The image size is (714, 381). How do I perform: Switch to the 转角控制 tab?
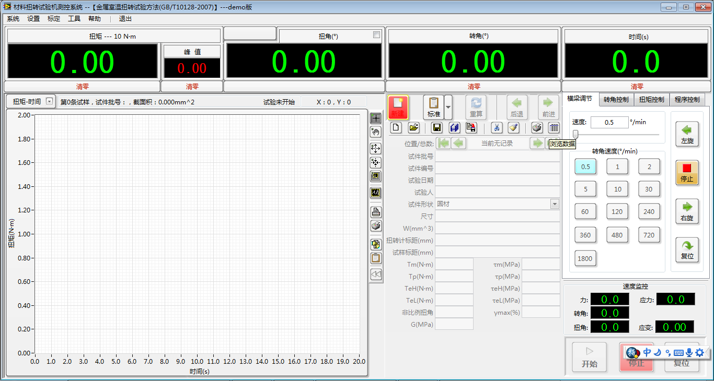point(616,99)
